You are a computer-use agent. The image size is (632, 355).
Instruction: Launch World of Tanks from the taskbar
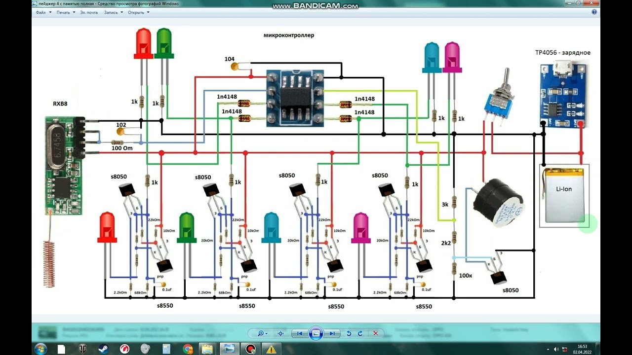click(x=82, y=349)
